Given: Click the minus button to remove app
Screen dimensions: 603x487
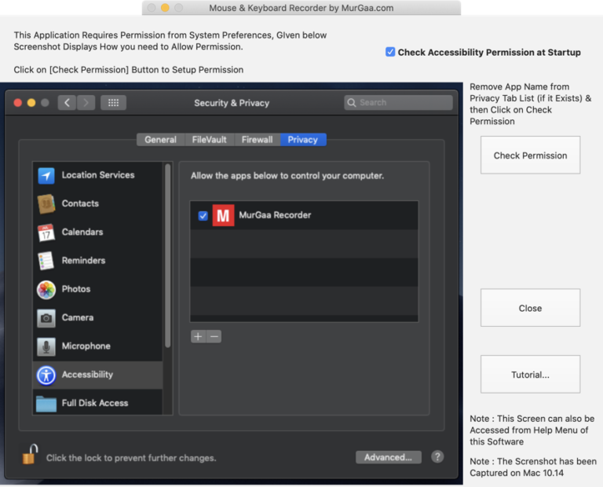Looking at the screenshot, I should click(214, 337).
